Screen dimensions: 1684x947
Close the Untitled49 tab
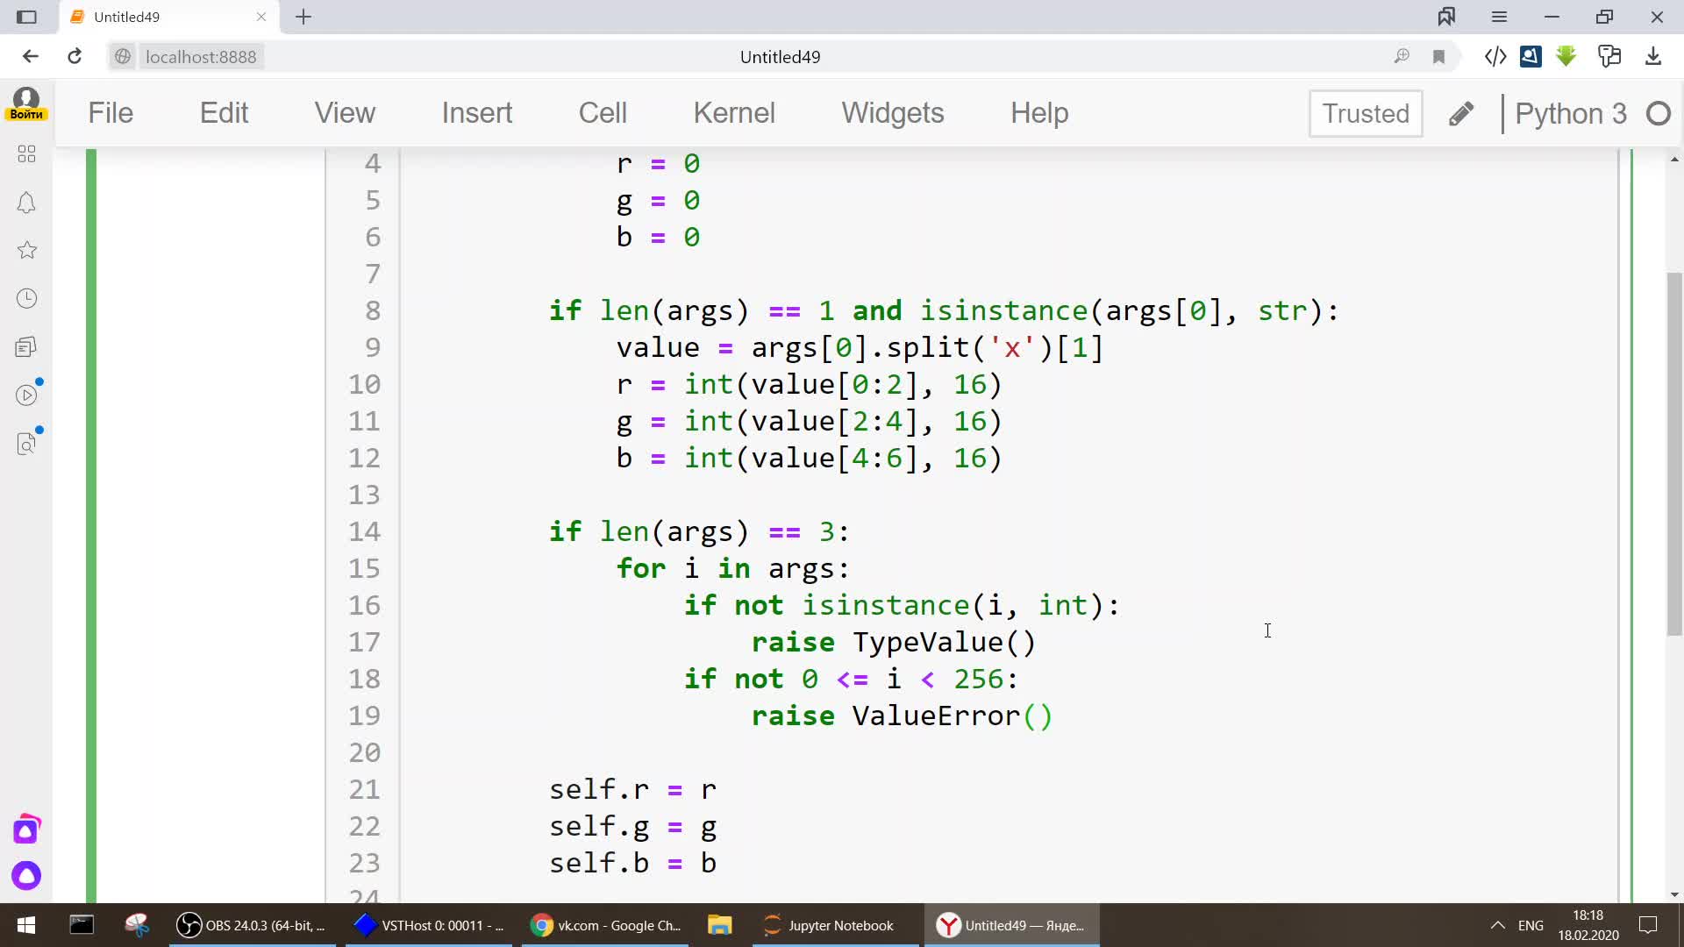click(x=261, y=17)
